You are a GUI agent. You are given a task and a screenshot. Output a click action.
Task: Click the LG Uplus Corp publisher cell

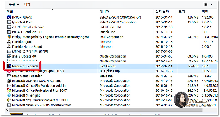tap(110, 71)
